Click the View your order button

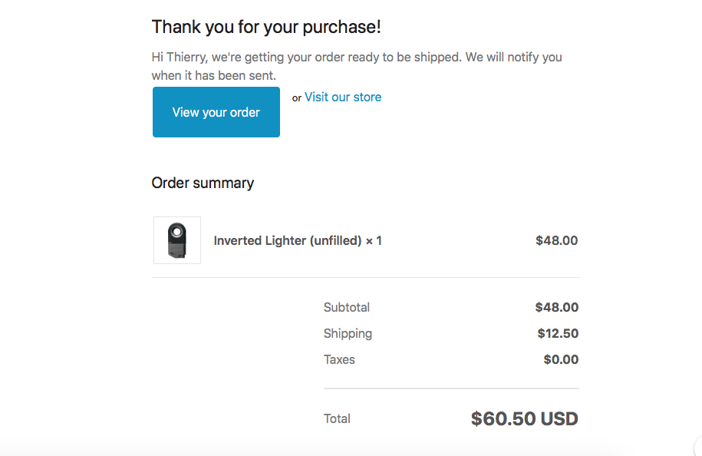[x=216, y=112]
